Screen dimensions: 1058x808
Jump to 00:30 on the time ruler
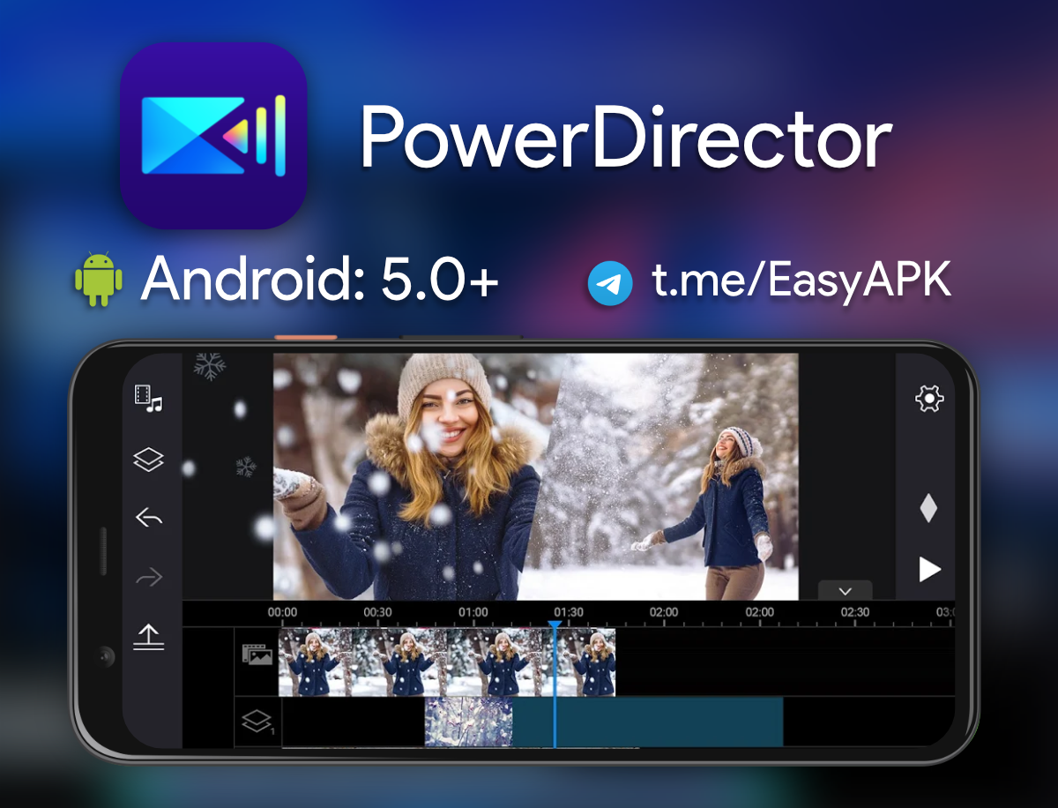tap(377, 611)
